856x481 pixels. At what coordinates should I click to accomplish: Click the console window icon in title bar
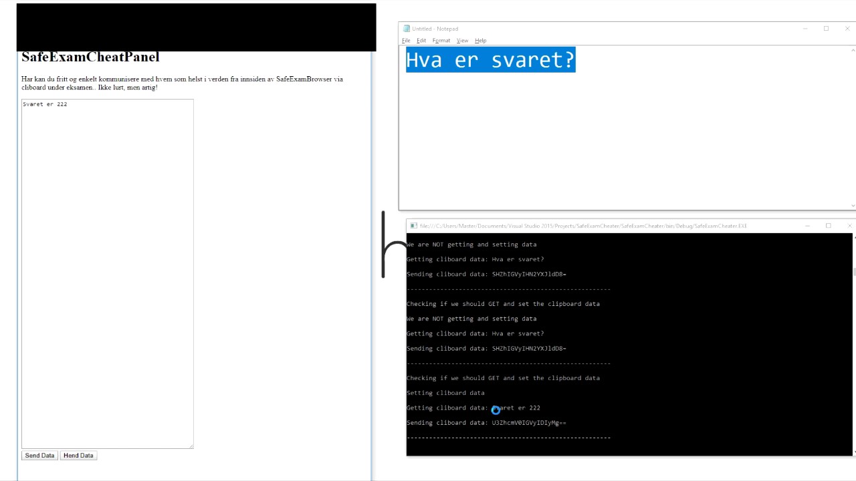[x=414, y=226]
